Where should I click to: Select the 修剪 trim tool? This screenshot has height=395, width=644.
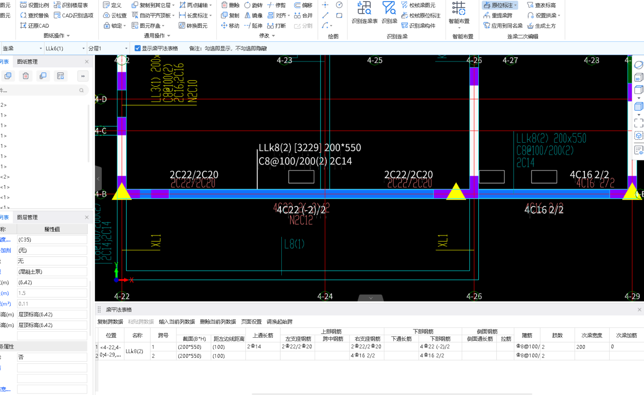tap(276, 5)
